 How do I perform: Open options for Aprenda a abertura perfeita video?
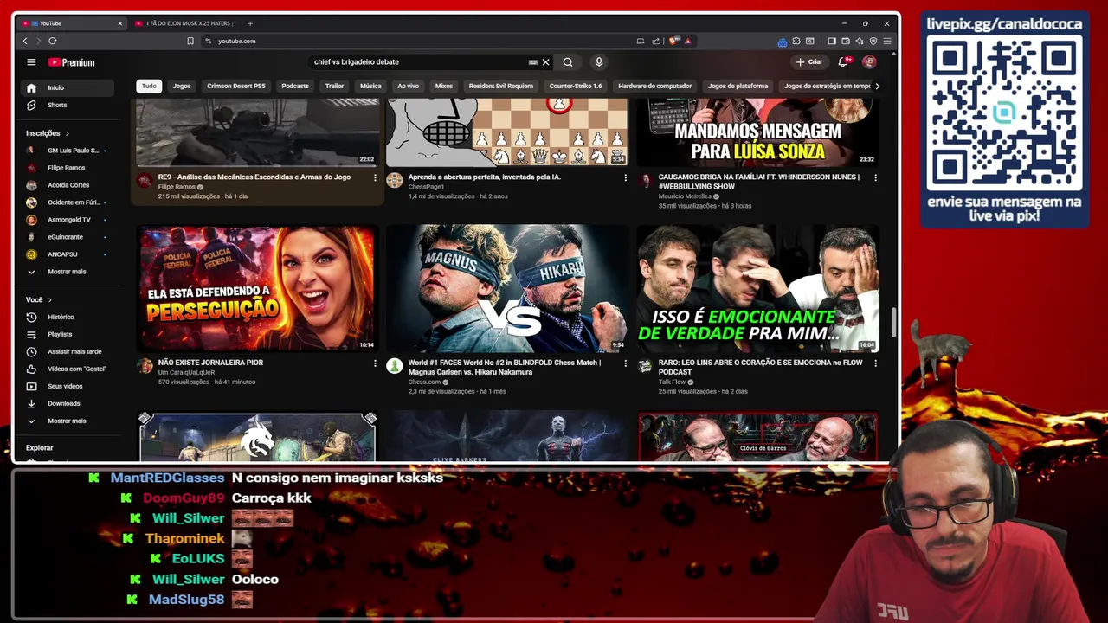[625, 177]
